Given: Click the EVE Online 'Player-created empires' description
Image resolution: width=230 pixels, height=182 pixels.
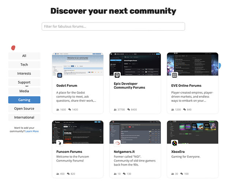Looking at the screenshot, I should 192,97.
